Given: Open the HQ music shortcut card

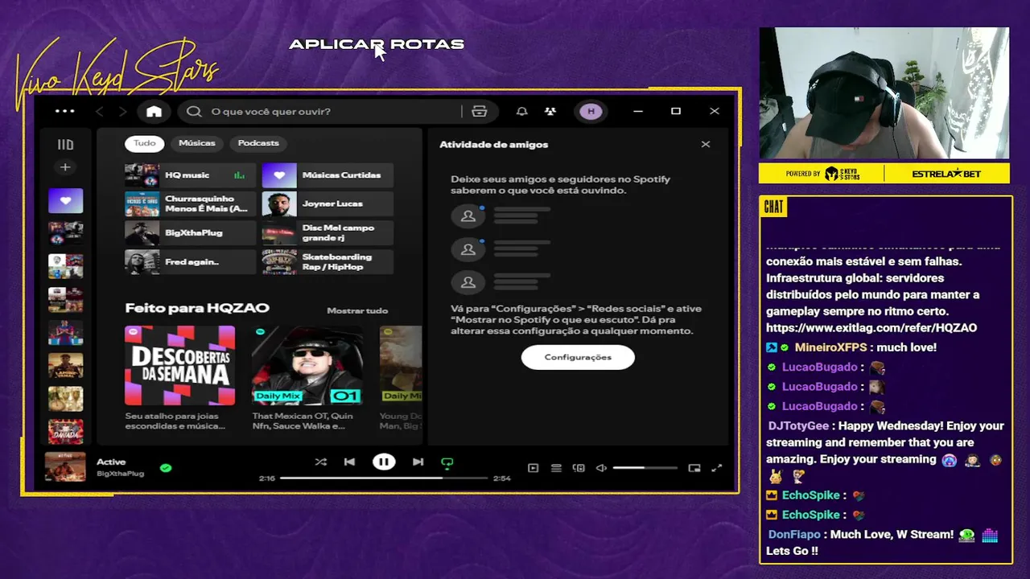Looking at the screenshot, I should click(x=191, y=175).
